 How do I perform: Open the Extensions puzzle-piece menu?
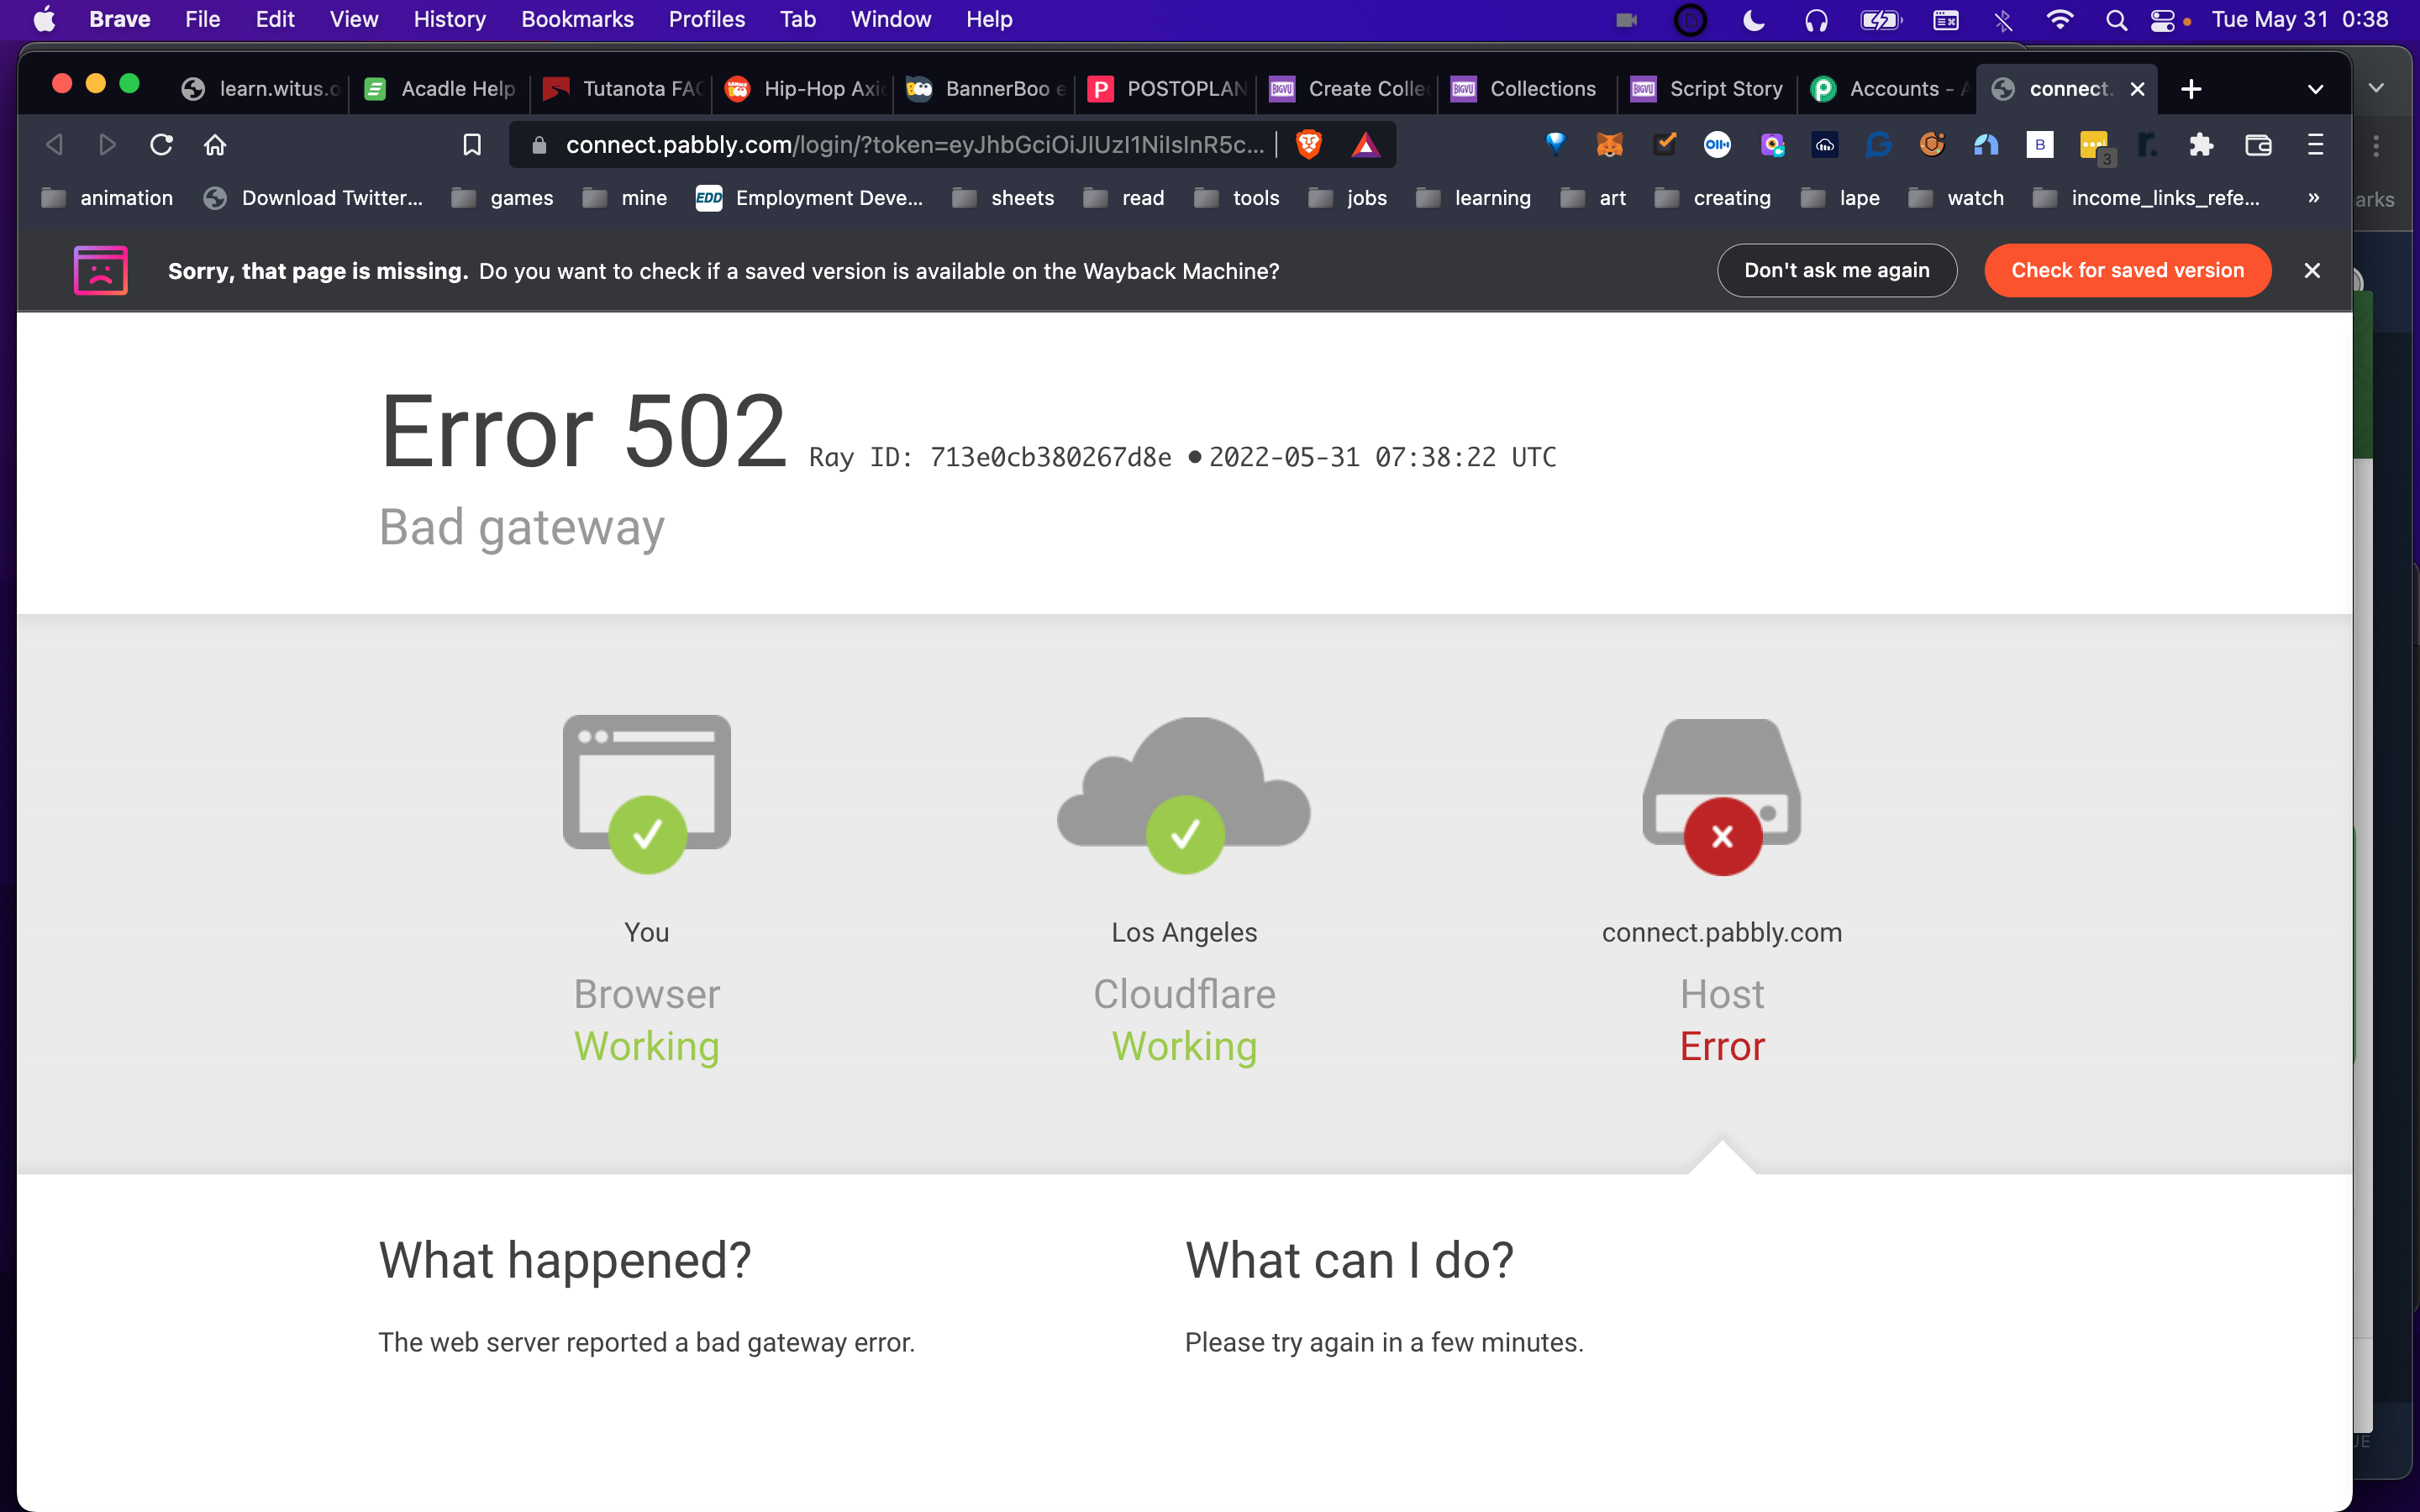(2201, 145)
